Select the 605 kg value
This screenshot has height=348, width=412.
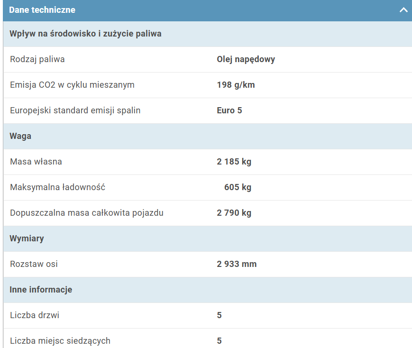point(238,187)
